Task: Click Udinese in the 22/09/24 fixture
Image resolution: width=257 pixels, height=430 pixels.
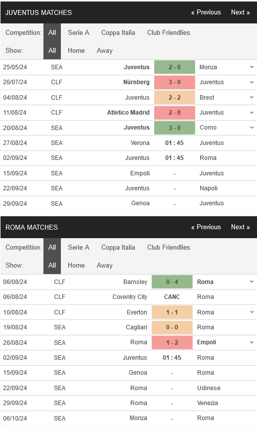Action: click(209, 388)
